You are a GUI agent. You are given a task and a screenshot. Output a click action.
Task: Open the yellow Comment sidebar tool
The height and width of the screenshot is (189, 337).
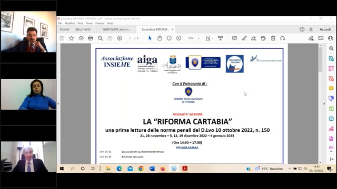[331, 88]
